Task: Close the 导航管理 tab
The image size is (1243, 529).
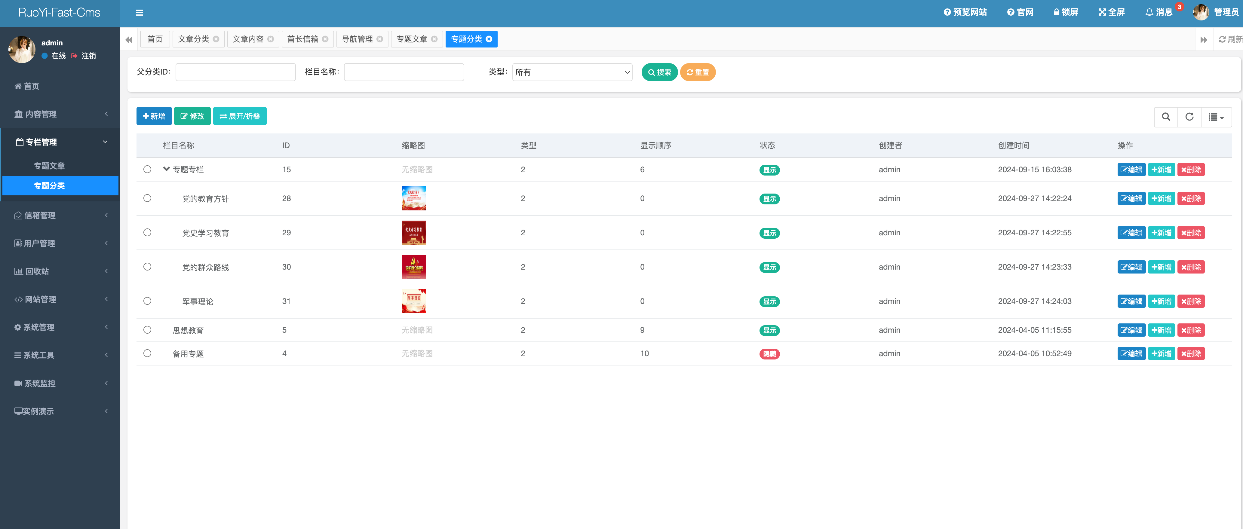Action: click(380, 39)
